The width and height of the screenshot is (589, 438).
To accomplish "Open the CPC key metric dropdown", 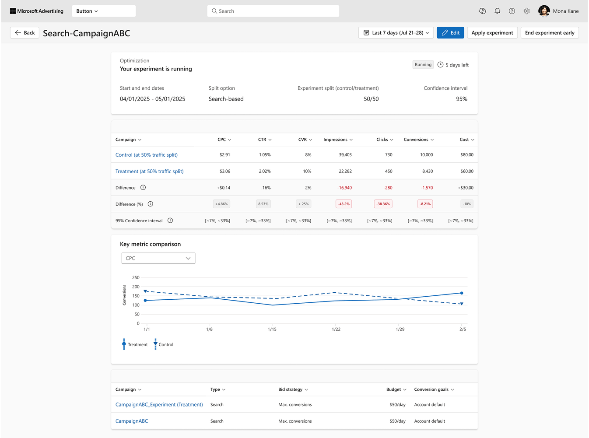I will [158, 258].
